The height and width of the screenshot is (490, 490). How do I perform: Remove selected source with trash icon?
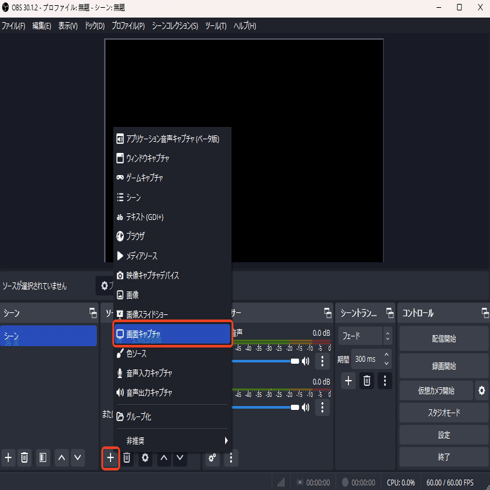pyautogui.click(x=126, y=458)
